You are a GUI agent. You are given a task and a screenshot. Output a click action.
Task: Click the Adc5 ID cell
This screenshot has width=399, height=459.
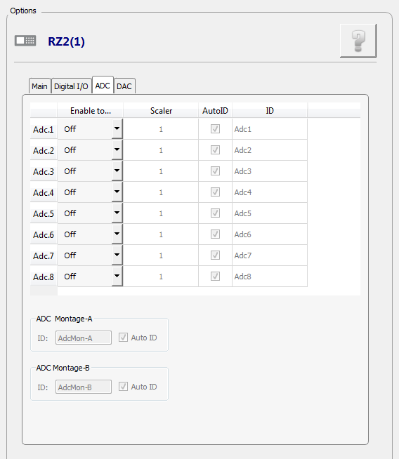pyautogui.click(x=270, y=213)
